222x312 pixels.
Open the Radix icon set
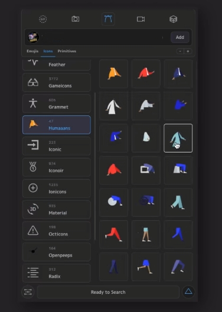(57, 273)
